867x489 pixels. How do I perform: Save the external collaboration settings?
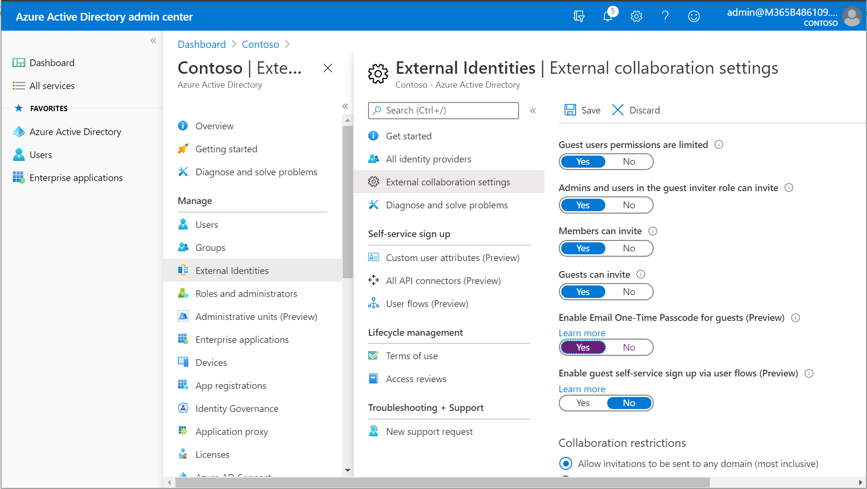coord(582,110)
